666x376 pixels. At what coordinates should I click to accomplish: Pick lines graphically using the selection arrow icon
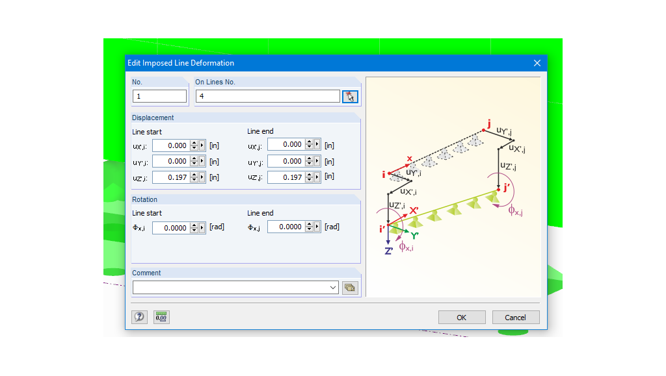coord(350,96)
